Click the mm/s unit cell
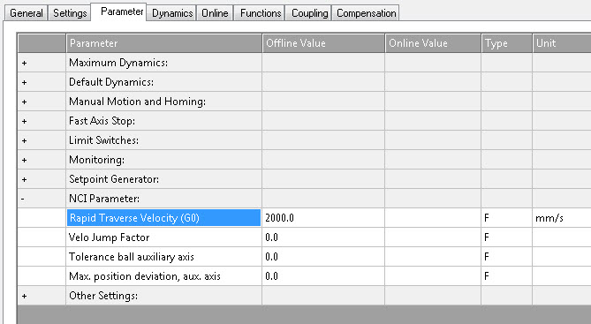 tap(562, 218)
